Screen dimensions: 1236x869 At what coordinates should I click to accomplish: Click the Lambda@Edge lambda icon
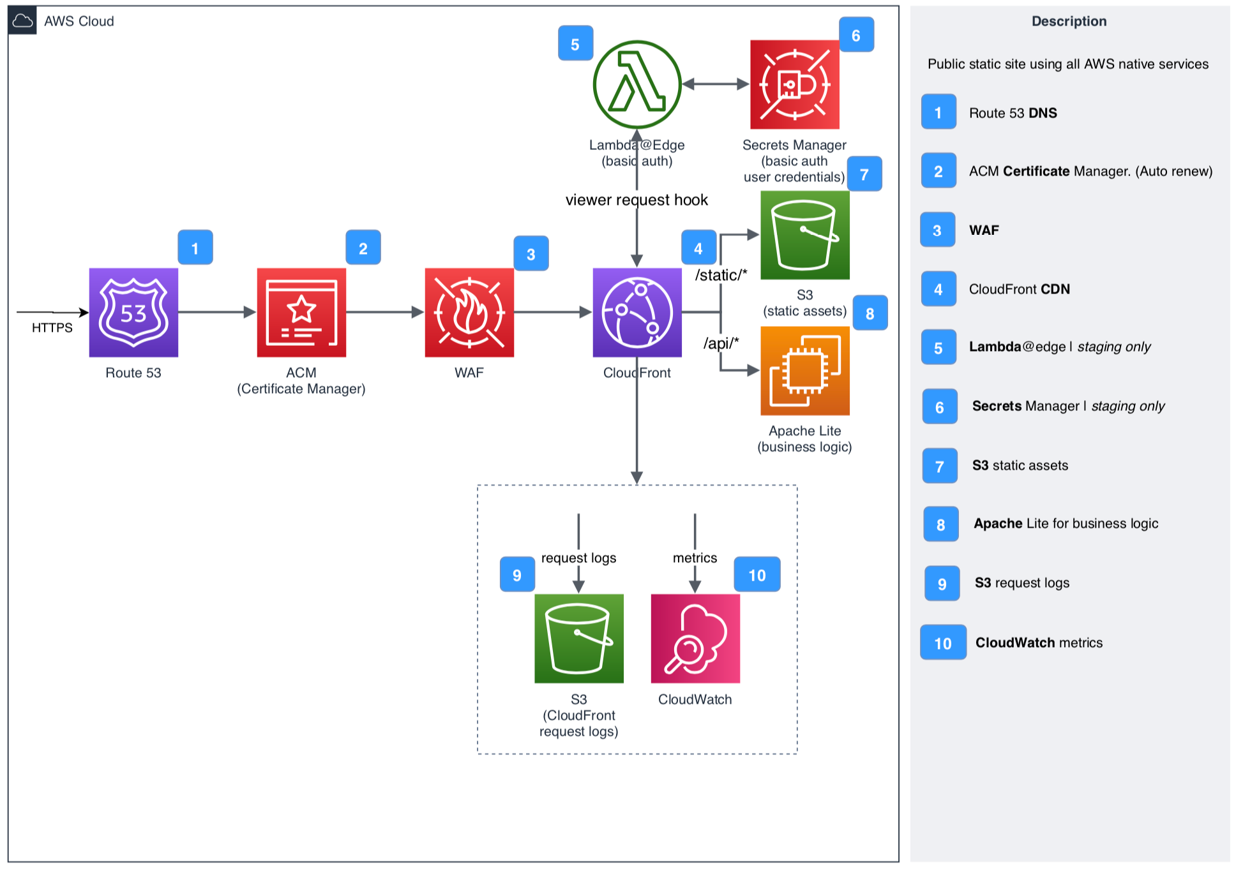pos(637,84)
